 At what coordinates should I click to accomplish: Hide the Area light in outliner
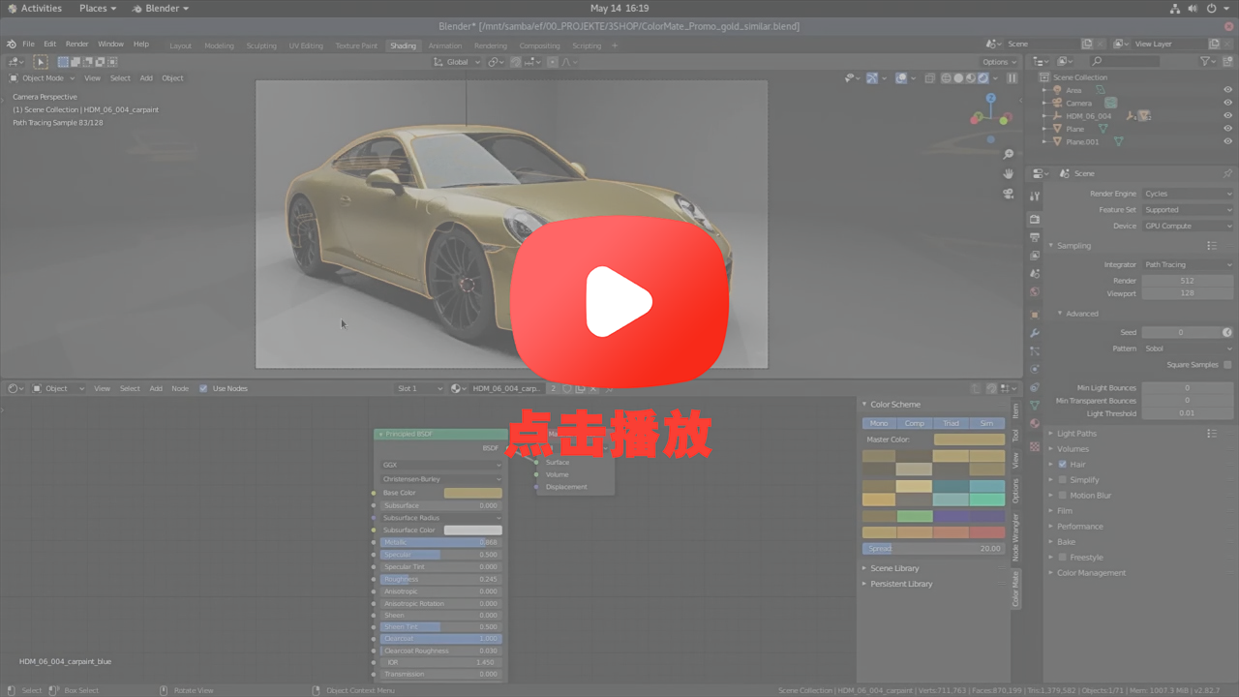[1227, 90]
